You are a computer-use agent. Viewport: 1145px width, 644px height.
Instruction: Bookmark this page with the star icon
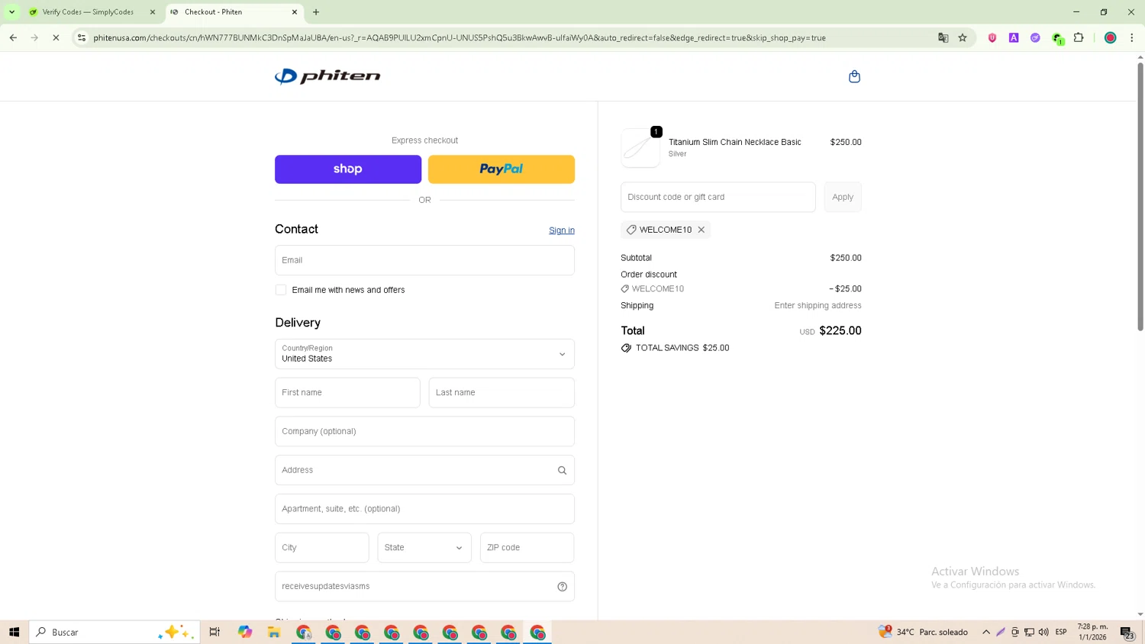(x=963, y=37)
